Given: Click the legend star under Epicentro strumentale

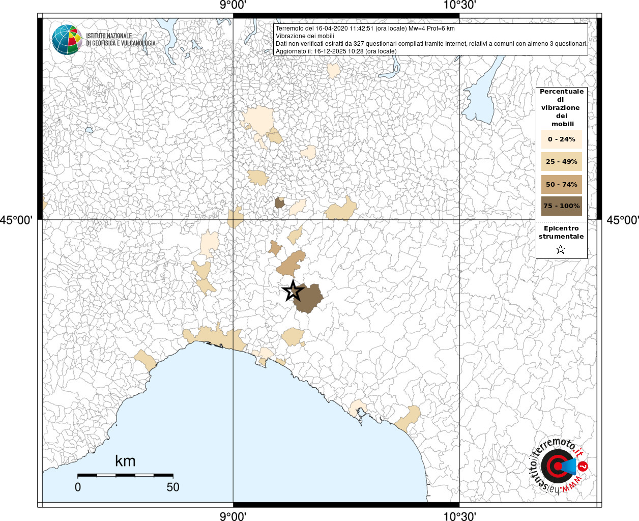Looking at the screenshot, I should 561,249.
